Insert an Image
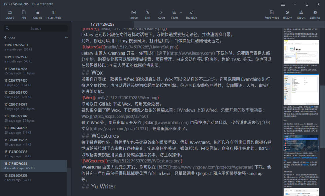 click(133, 15)
